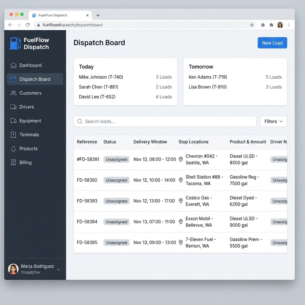Create a load with New Load button
This screenshot has width=305, height=305.
tap(272, 43)
